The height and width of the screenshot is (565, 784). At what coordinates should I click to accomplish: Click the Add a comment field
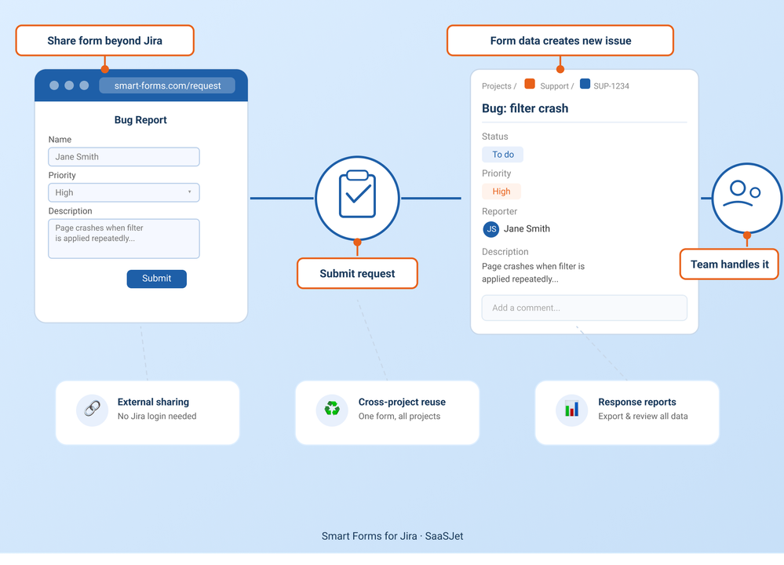584,308
